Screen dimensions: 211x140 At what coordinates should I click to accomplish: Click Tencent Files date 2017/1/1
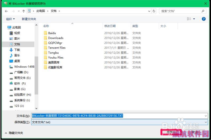pos(117,48)
